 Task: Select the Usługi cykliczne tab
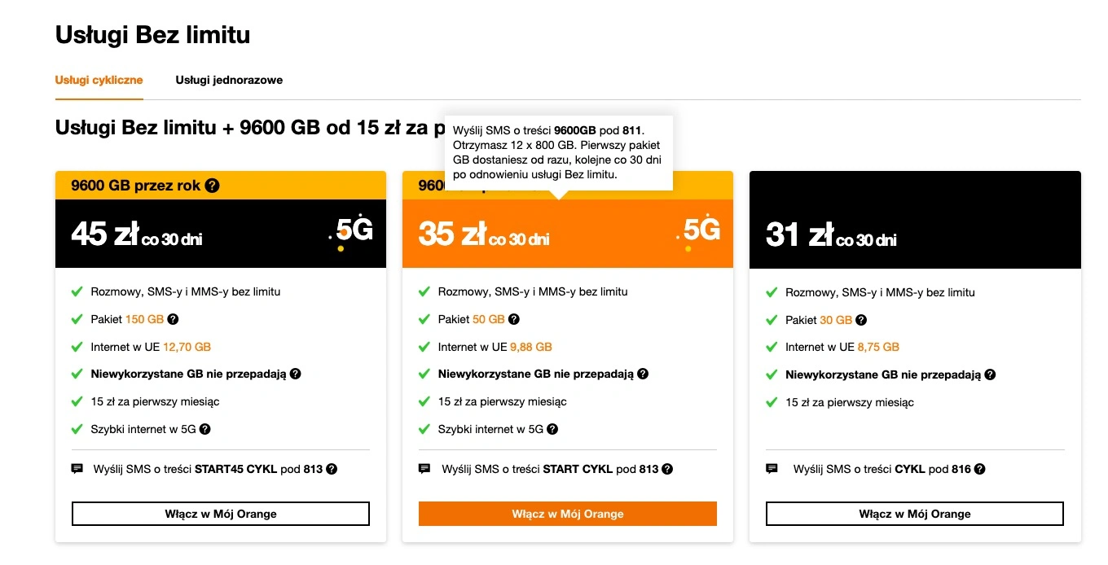tap(99, 80)
